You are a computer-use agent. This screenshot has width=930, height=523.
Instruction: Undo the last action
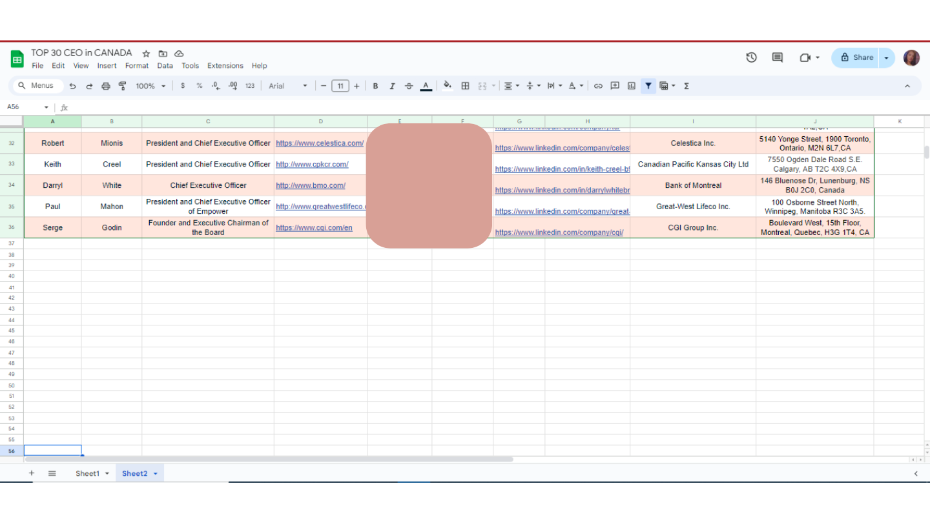tap(72, 86)
